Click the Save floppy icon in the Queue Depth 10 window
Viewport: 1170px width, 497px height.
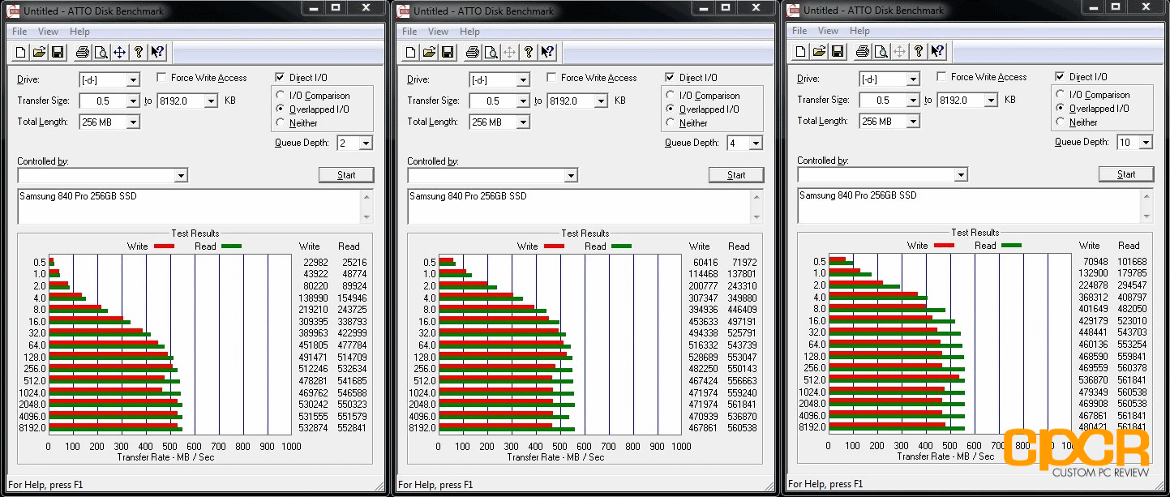click(x=838, y=52)
